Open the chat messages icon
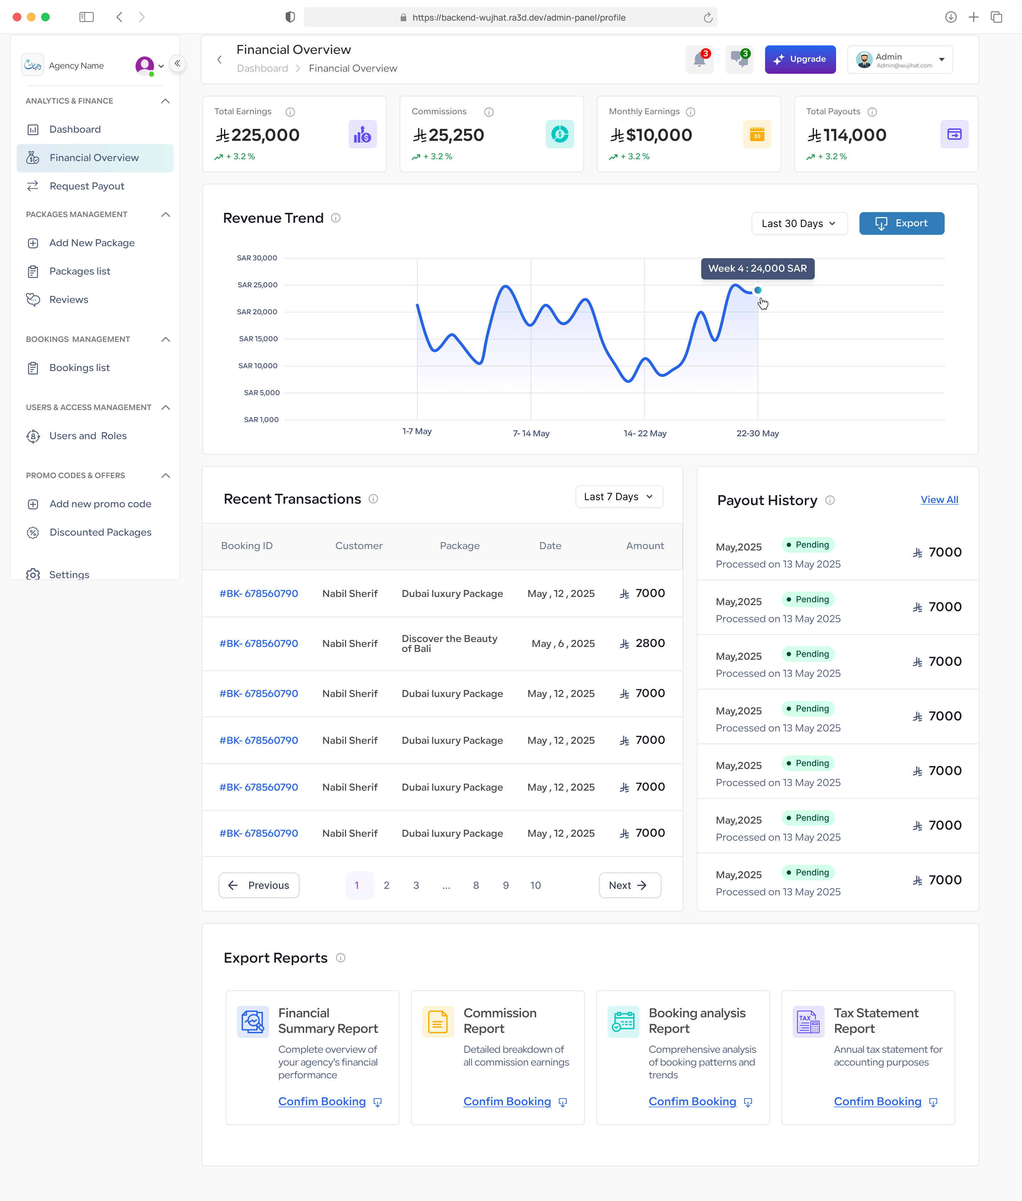The height and width of the screenshot is (1201, 1022). [739, 59]
